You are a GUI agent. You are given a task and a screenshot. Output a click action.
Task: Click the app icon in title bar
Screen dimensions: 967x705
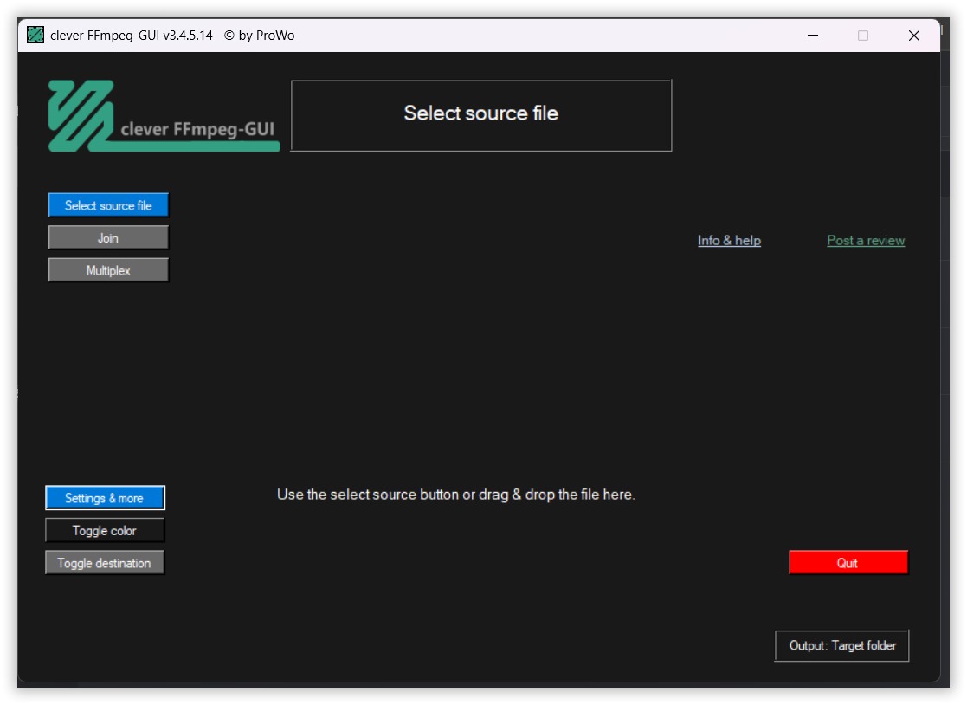[x=35, y=36]
